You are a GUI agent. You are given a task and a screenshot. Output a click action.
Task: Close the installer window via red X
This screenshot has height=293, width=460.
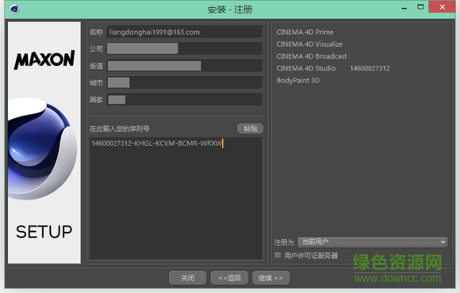442,7
